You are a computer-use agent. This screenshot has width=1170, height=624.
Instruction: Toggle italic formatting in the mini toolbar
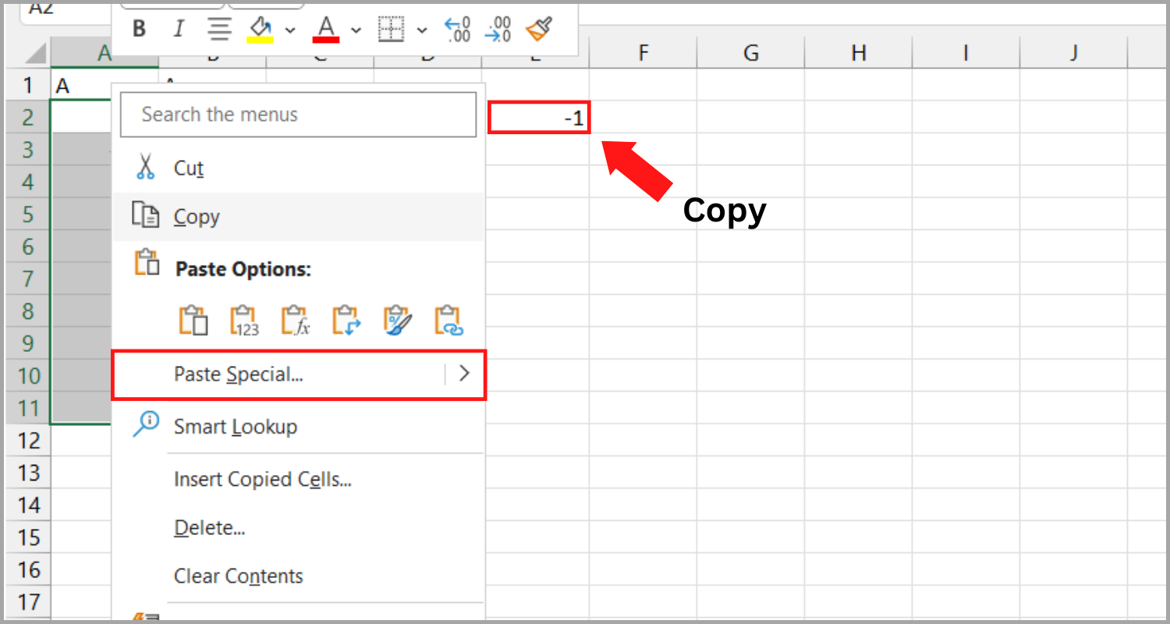coord(179,27)
